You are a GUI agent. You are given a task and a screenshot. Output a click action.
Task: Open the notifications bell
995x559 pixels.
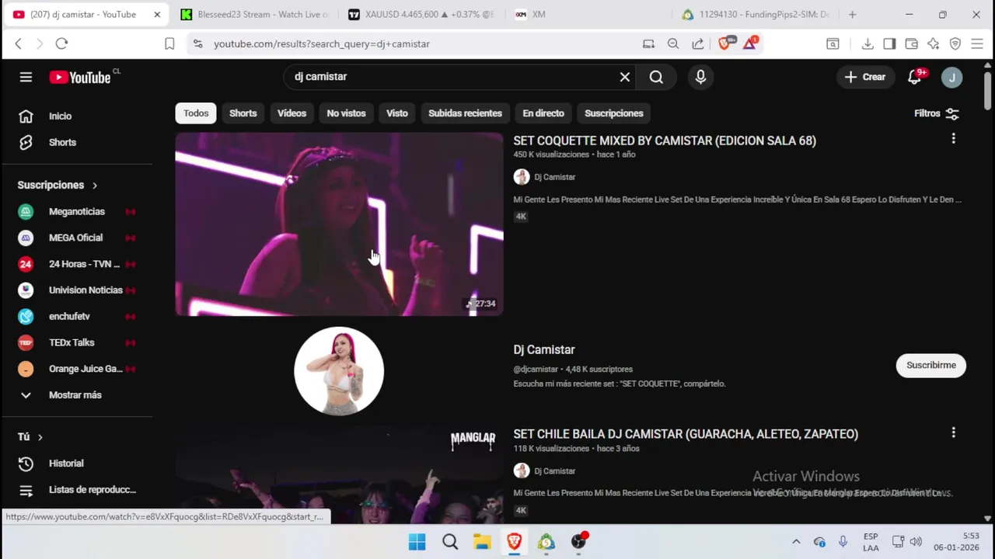915,77
